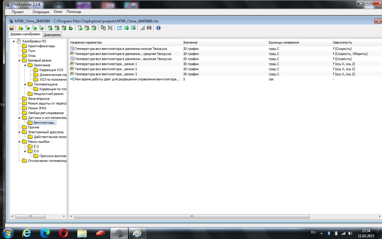Click the toolbar icon with green plus and number 2
This screenshot has width=382, height=239.
coord(34,28)
